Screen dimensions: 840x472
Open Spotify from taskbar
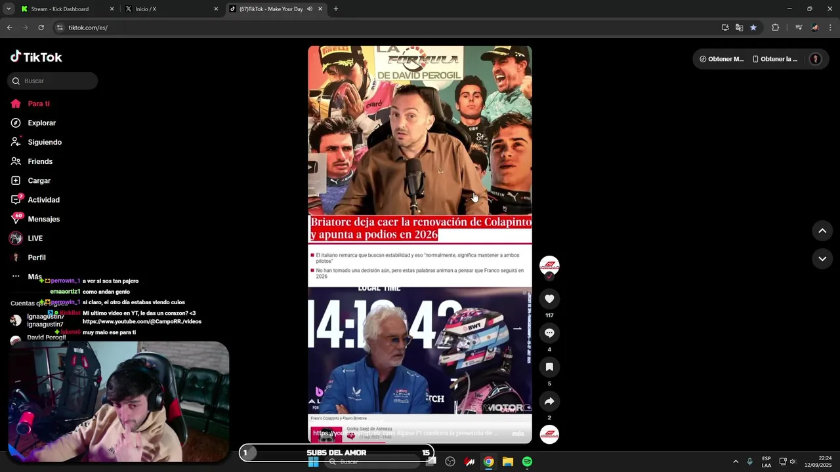click(527, 462)
